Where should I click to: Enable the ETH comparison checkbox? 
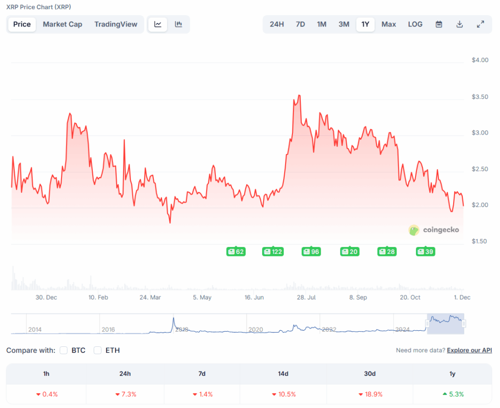(97, 350)
